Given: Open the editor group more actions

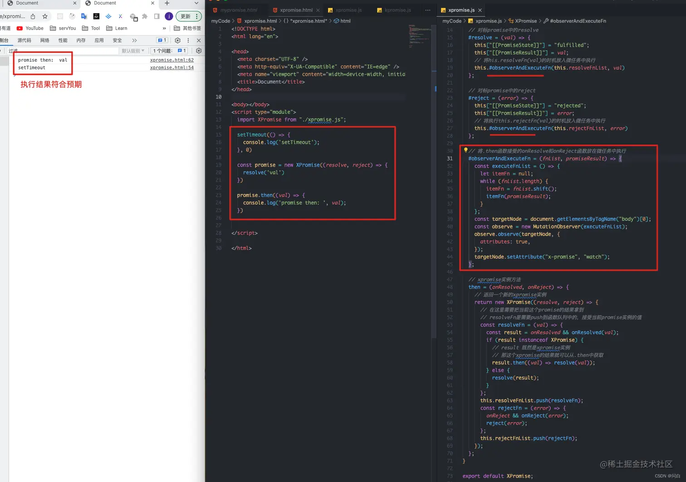Looking at the screenshot, I should 428,10.
